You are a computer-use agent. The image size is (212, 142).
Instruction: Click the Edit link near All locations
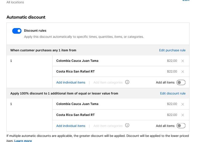coord(186,1)
